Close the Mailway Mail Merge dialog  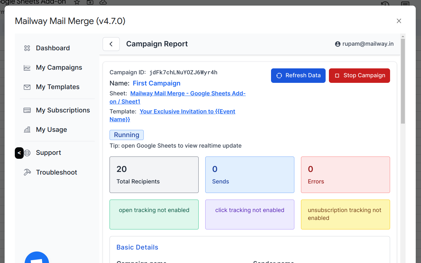click(399, 21)
